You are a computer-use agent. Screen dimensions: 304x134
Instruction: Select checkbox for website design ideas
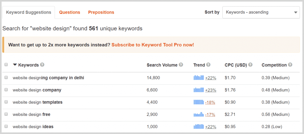click(6, 127)
